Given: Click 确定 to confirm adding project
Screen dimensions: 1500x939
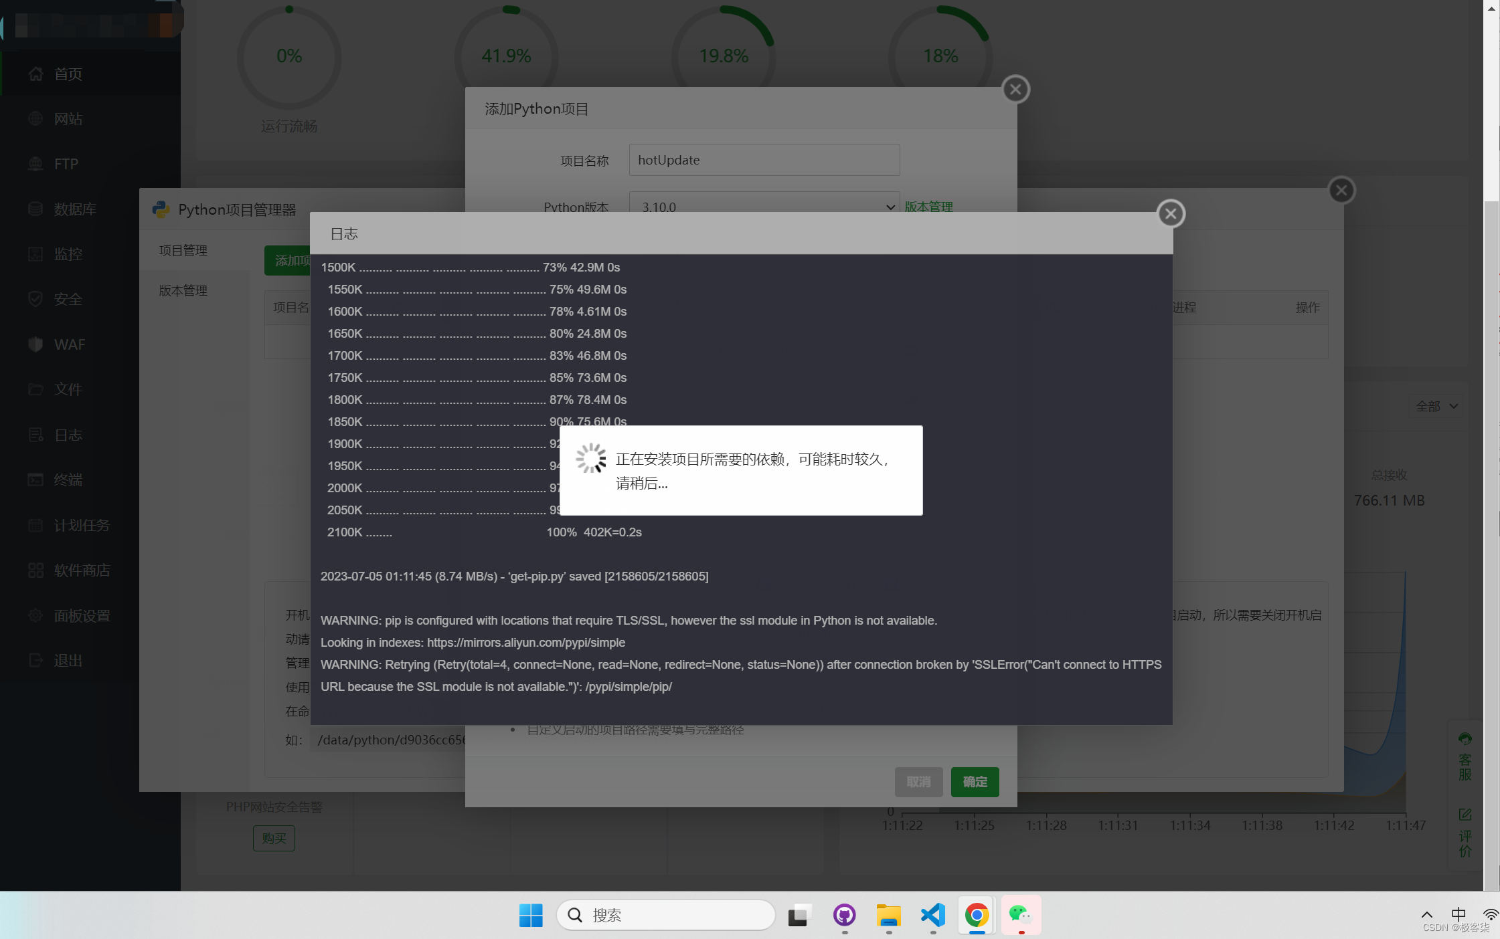Looking at the screenshot, I should pyautogui.click(x=975, y=782).
